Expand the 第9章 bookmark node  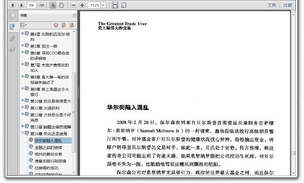23,89
